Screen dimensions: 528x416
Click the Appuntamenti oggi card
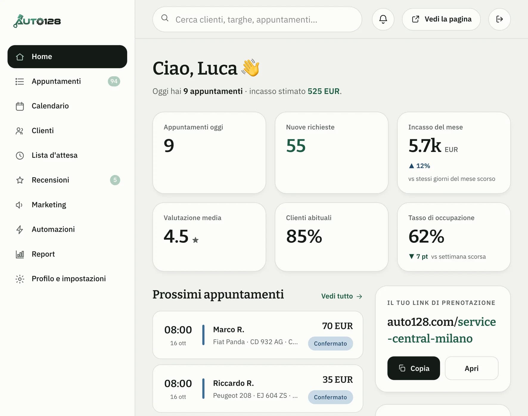point(209,153)
